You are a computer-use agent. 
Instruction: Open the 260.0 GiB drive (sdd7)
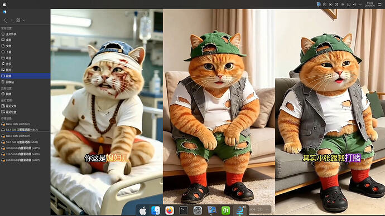[x=25, y=160]
